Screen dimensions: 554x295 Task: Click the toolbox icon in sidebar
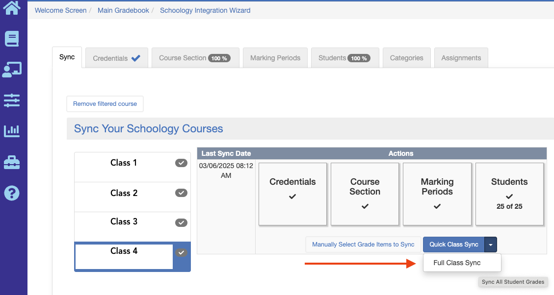click(x=12, y=162)
